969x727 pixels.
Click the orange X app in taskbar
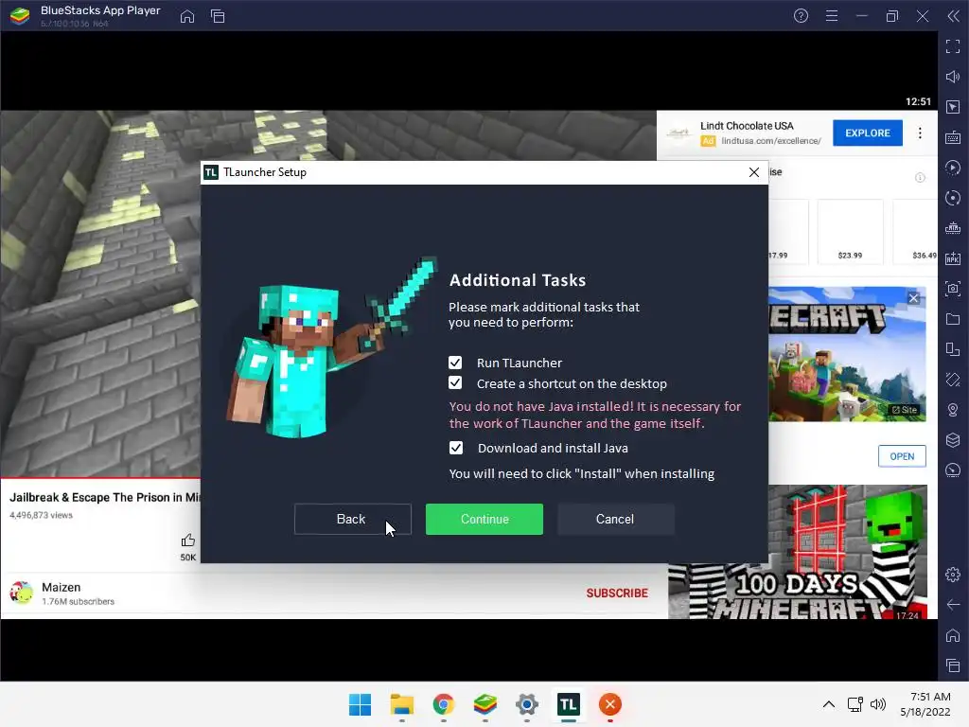[610, 704]
